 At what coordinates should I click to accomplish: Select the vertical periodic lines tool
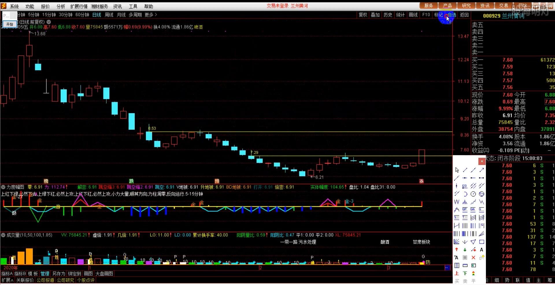[x=465, y=226]
